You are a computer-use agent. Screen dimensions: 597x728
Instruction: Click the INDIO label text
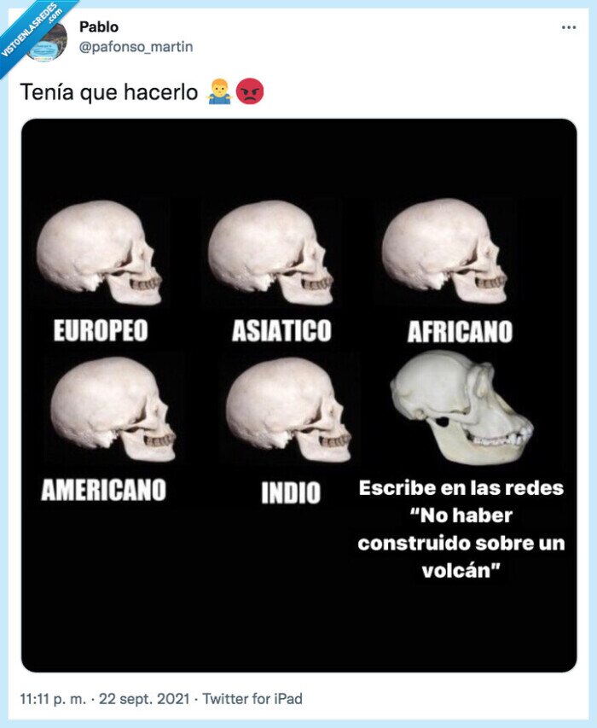click(x=291, y=492)
